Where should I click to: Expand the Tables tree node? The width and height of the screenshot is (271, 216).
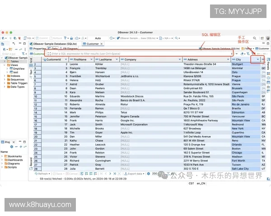pyautogui.click(x=5, y=62)
